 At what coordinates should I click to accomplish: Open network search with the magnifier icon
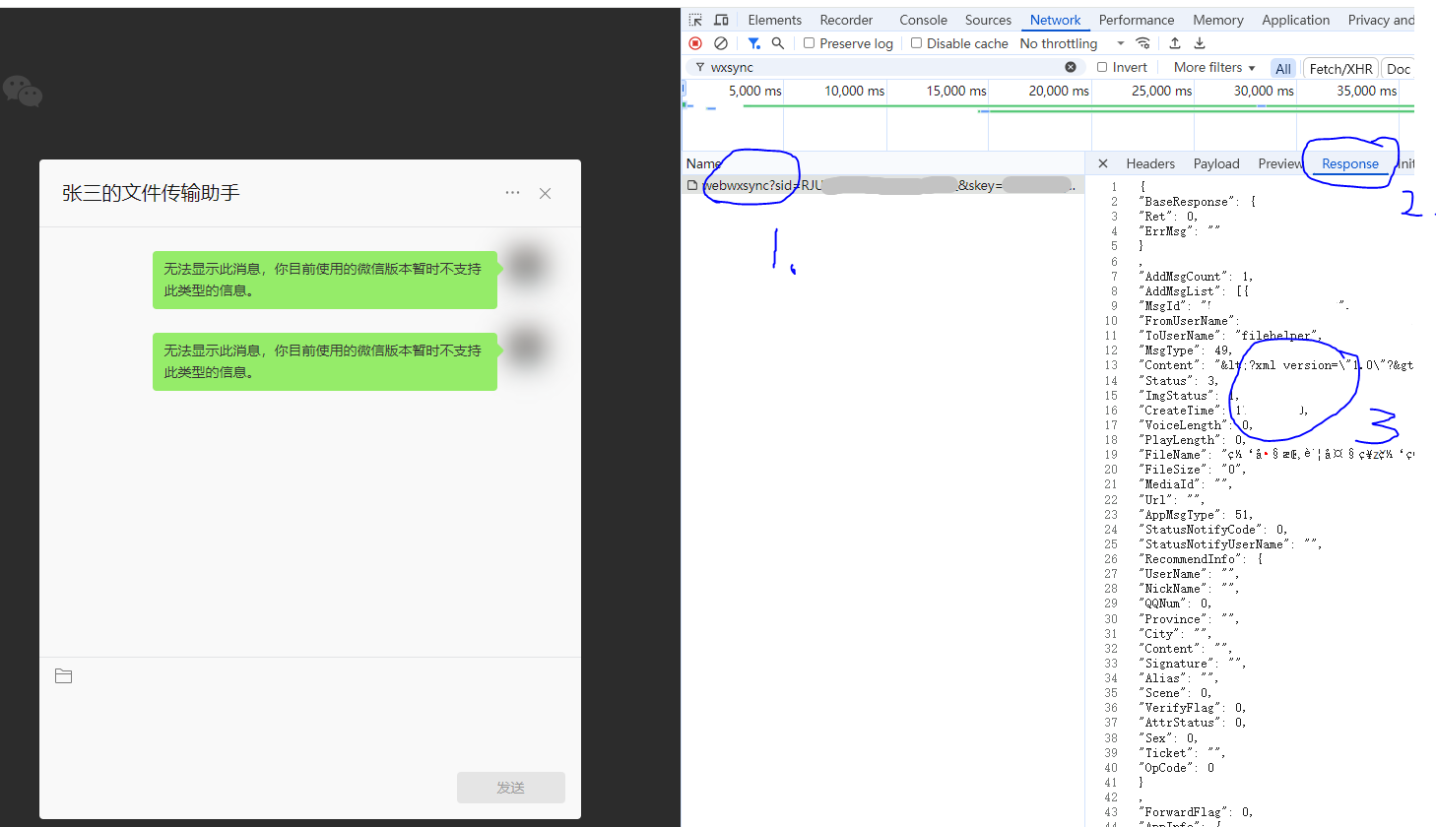(x=778, y=43)
